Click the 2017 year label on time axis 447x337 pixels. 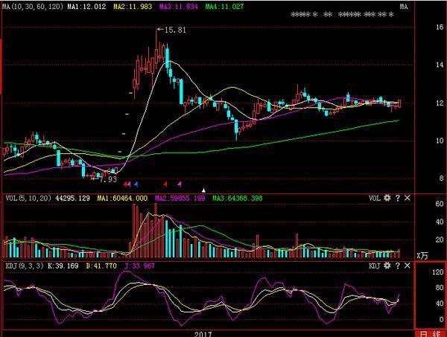click(x=203, y=334)
